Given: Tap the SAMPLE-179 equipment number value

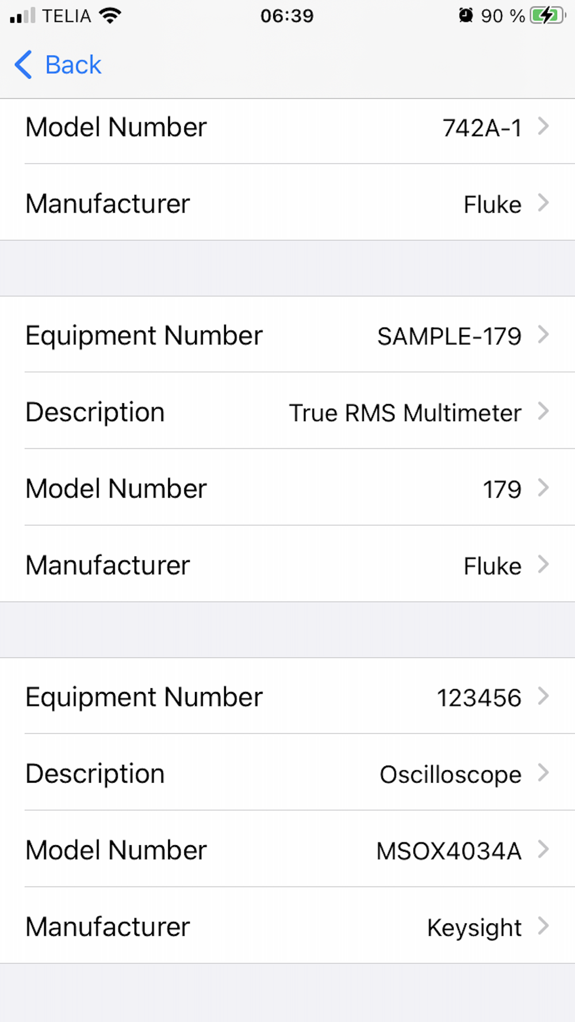Looking at the screenshot, I should [449, 336].
